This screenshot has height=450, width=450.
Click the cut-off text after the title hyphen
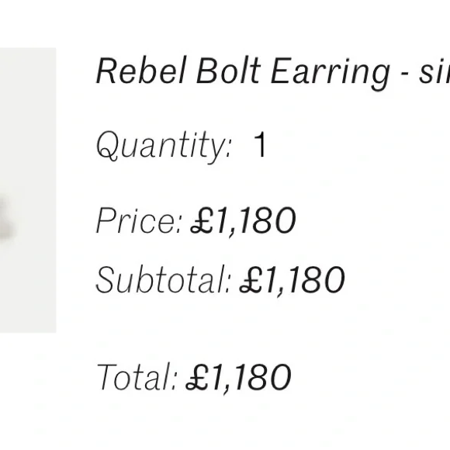(434, 71)
